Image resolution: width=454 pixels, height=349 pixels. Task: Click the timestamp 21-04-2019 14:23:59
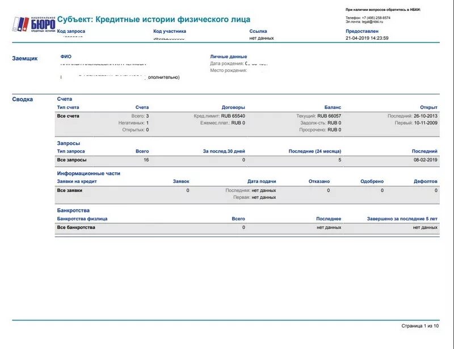point(367,38)
